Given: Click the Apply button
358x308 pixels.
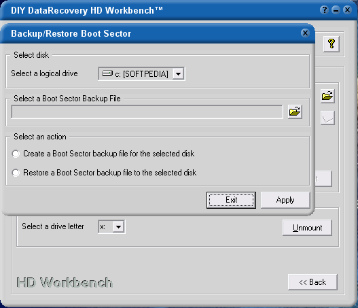Looking at the screenshot, I should pos(285,200).
